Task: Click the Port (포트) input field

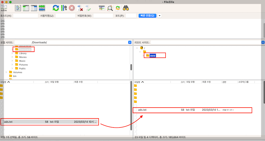Action: pos(131,16)
